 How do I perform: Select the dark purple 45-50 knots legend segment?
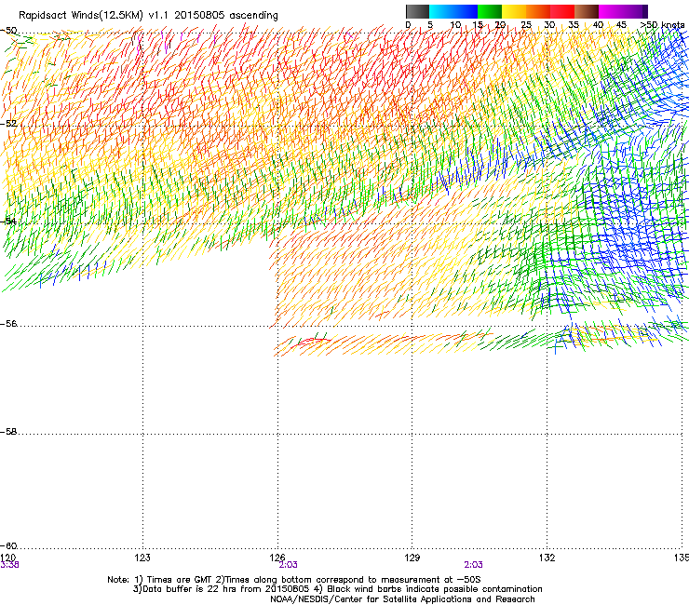[x=635, y=11]
